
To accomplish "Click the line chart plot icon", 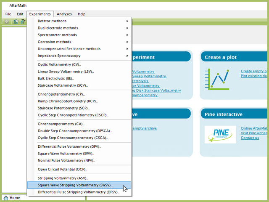I will pos(217,80).
